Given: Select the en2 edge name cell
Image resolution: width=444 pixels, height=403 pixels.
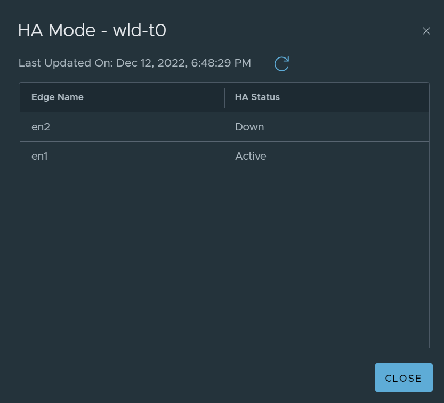Looking at the screenshot, I should click(41, 127).
